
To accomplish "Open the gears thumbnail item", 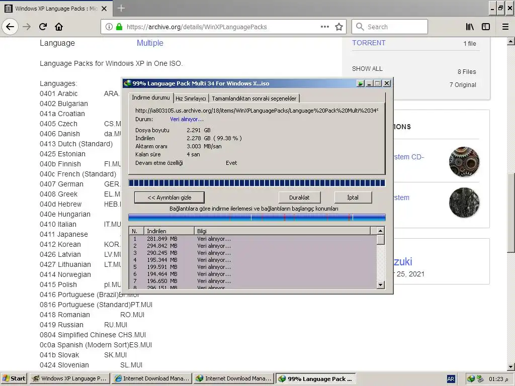I will tap(464, 161).
